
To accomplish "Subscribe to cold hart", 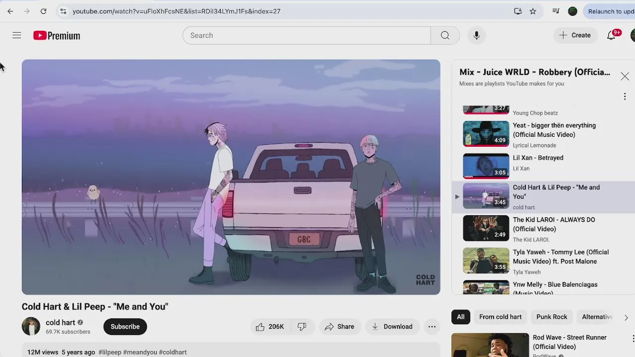I will (125, 326).
